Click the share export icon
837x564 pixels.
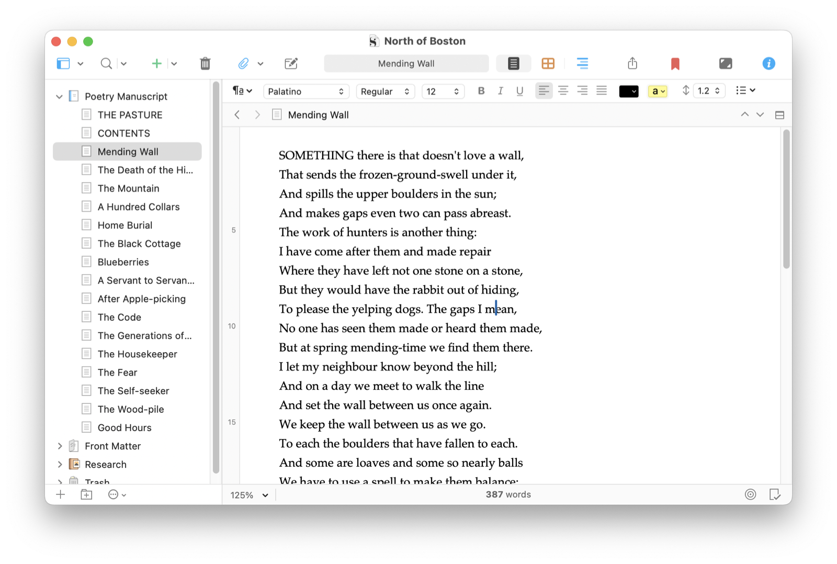(632, 64)
